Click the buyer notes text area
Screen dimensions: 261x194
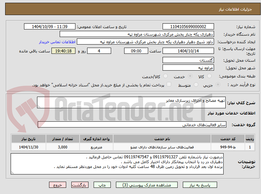(x=117, y=164)
